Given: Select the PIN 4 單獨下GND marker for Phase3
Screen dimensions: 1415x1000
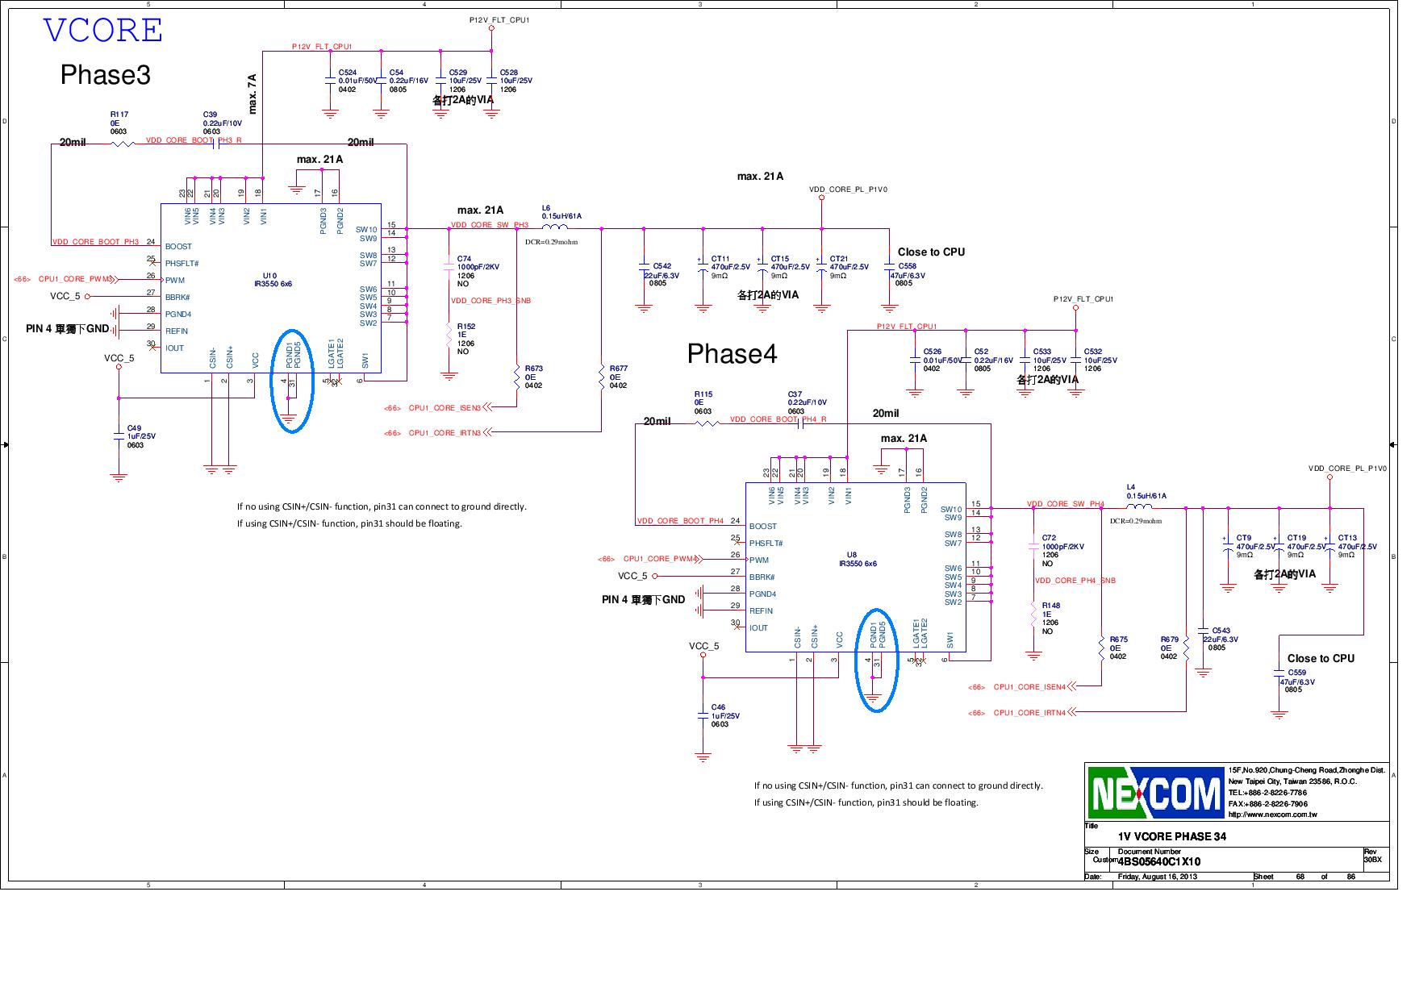Looking at the screenshot, I should tap(68, 328).
